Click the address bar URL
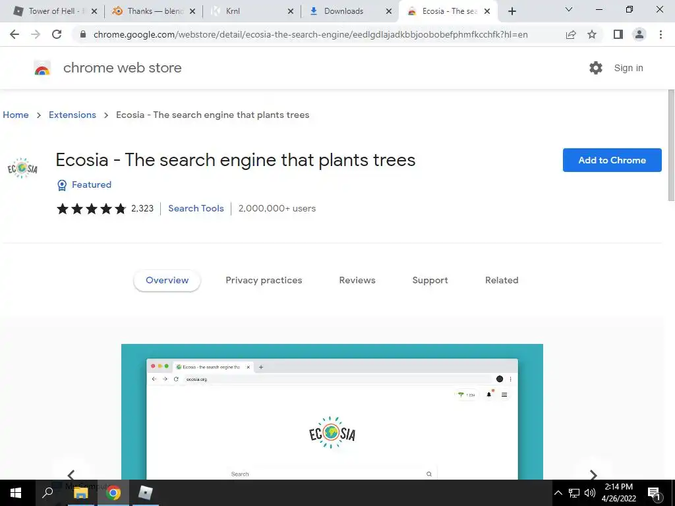Image resolution: width=675 pixels, height=506 pixels. [310, 34]
